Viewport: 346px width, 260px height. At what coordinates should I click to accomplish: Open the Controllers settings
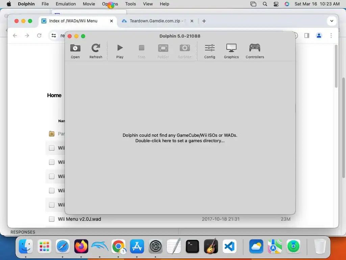(x=255, y=51)
